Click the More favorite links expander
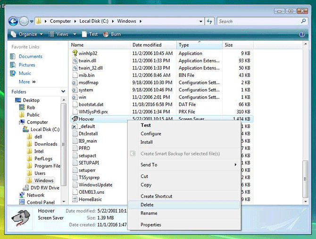This screenshot has width=316, height=239. pos(27,82)
